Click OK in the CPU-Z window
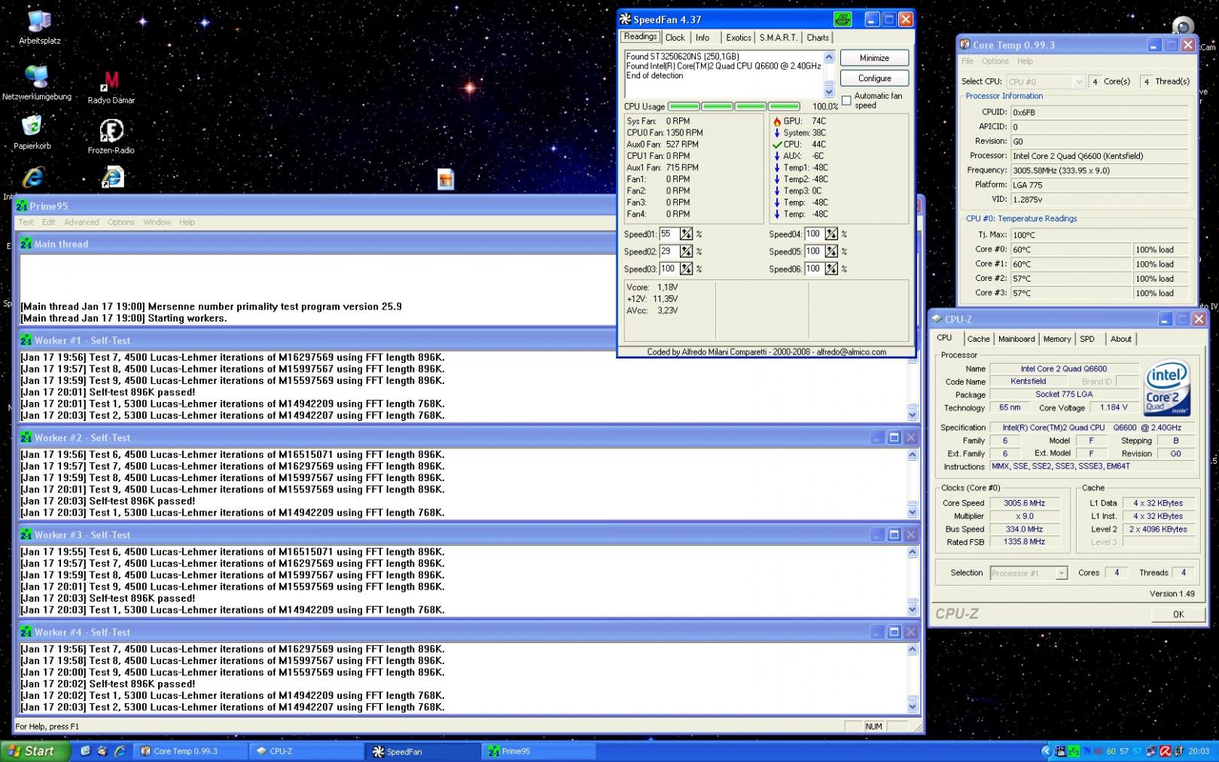 coord(1178,614)
